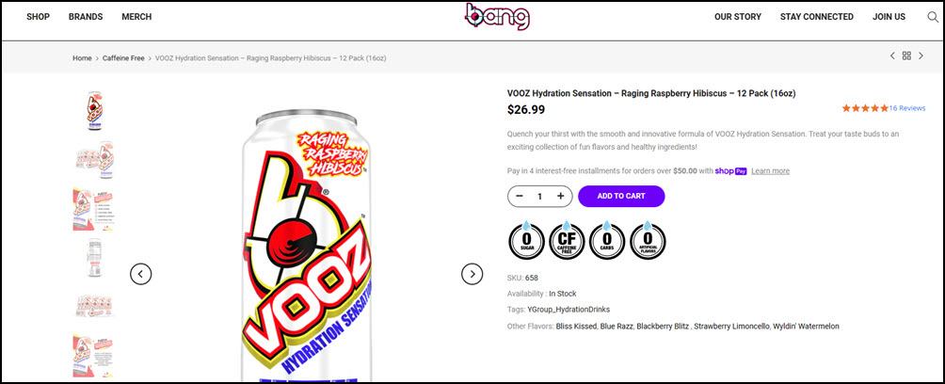Screen dimensions: 945x384
Task: Open the 16 Reviews link
Action: tap(907, 108)
